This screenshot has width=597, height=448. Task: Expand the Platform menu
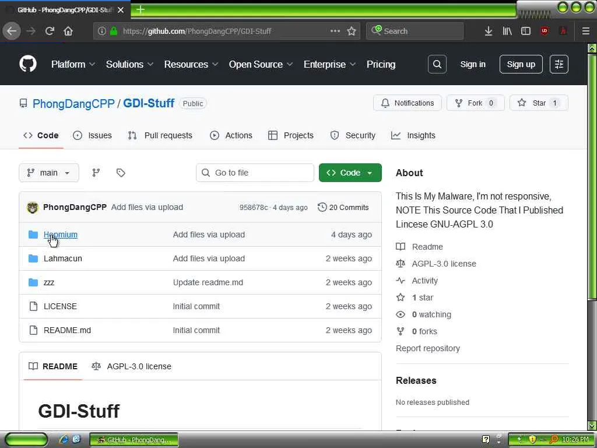[73, 64]
